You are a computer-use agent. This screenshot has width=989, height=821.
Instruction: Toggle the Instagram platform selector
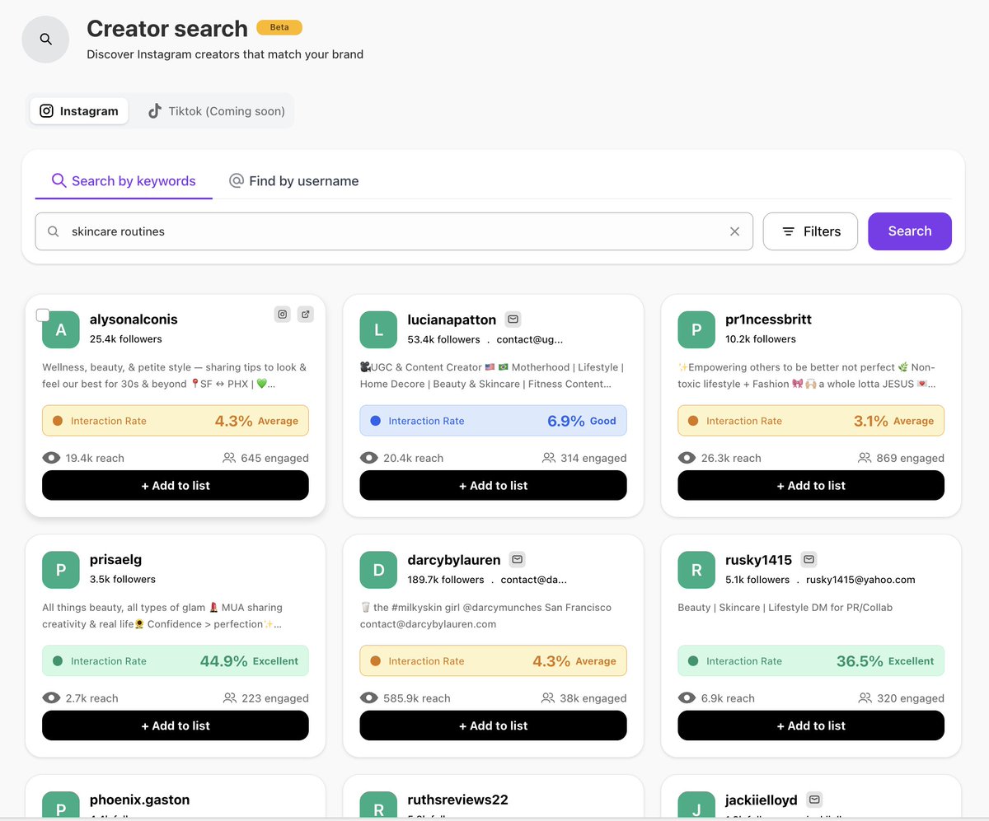(79, 110)
